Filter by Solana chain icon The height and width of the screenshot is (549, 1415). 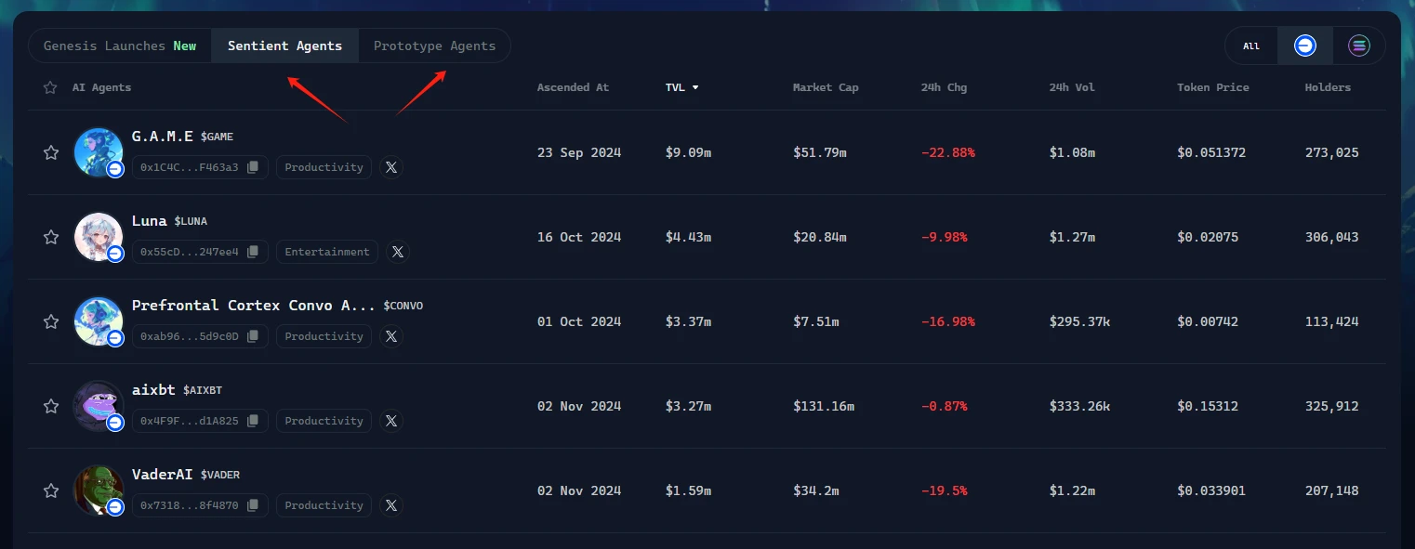pos(1359,46)
